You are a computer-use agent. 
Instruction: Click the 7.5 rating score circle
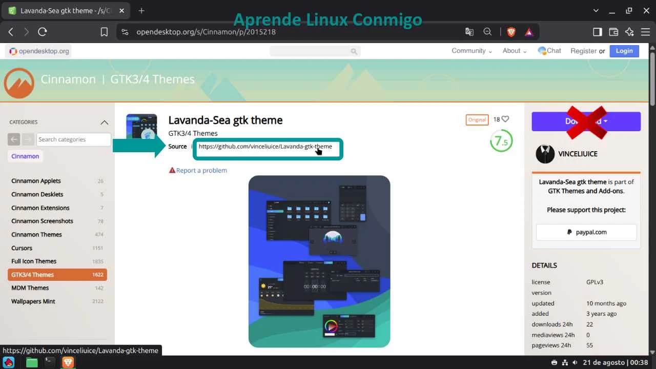[501, 141]
